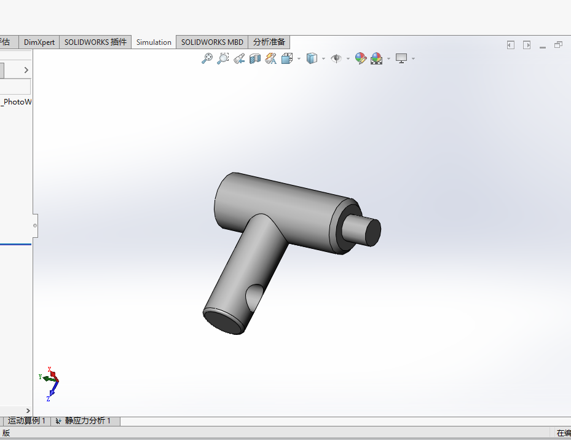Select the circular hole on the handle
571x440 pixels.
click(x=254, y=297)
